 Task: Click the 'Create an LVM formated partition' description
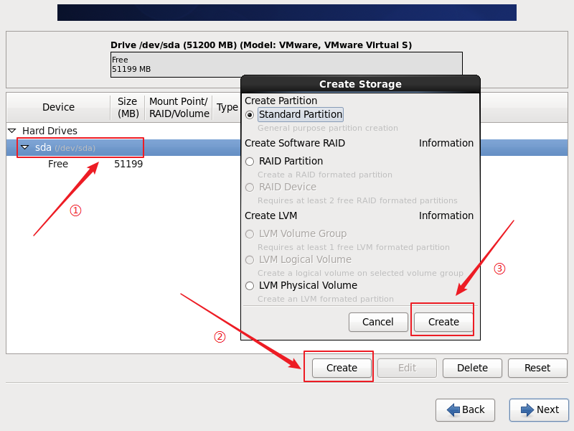click(326, 299)
